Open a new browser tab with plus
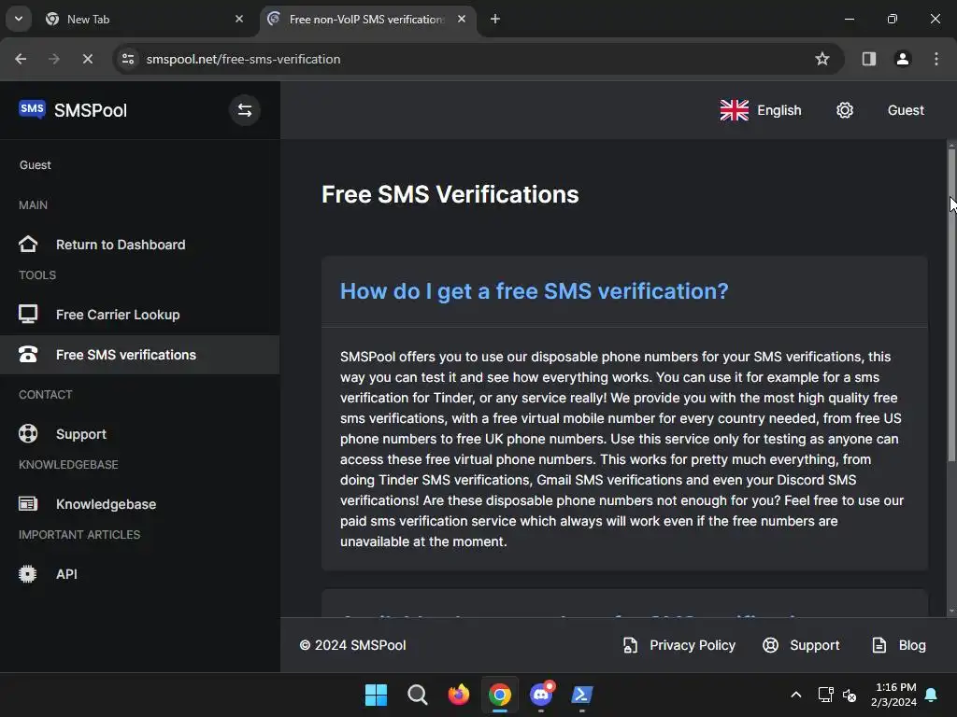 pos(495,19)
